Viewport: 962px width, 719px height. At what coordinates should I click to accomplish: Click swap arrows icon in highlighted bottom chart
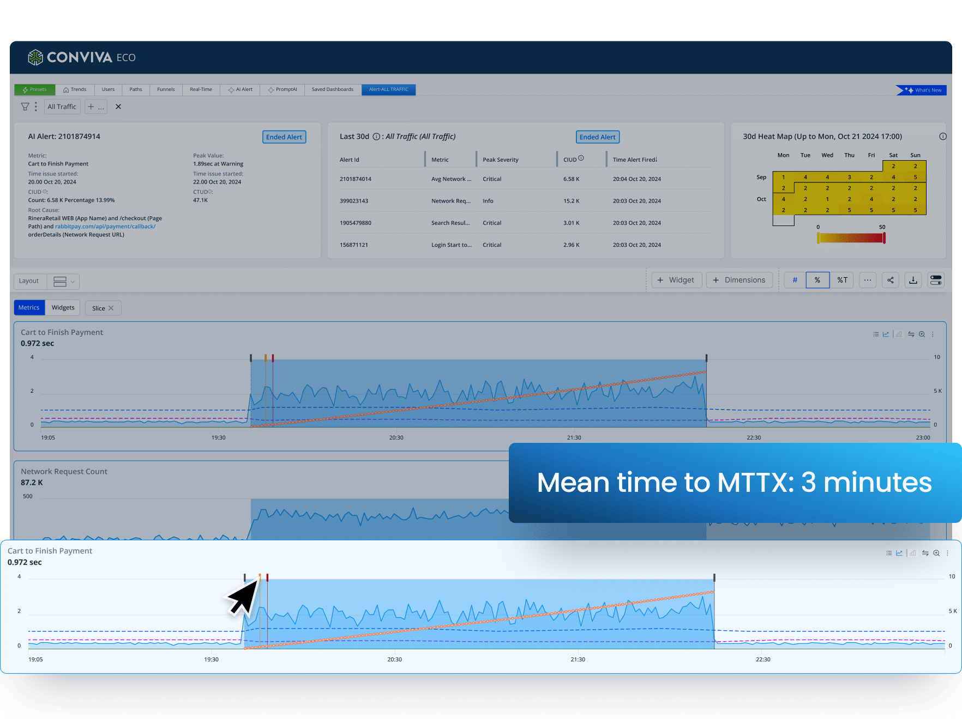click(925, 553)
